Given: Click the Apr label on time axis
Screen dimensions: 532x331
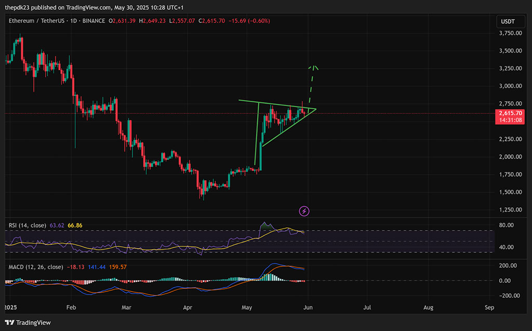Looking at the screenshot, I should point(187,307).
